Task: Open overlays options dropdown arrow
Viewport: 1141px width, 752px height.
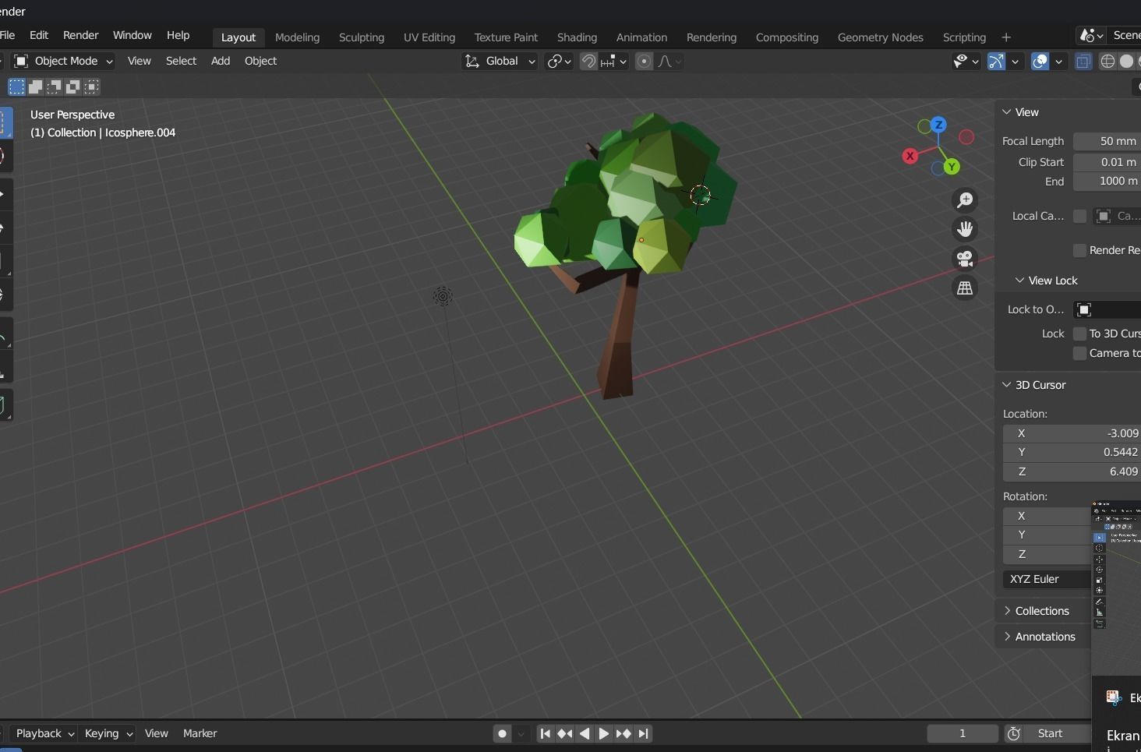Action: point(1058,61)
